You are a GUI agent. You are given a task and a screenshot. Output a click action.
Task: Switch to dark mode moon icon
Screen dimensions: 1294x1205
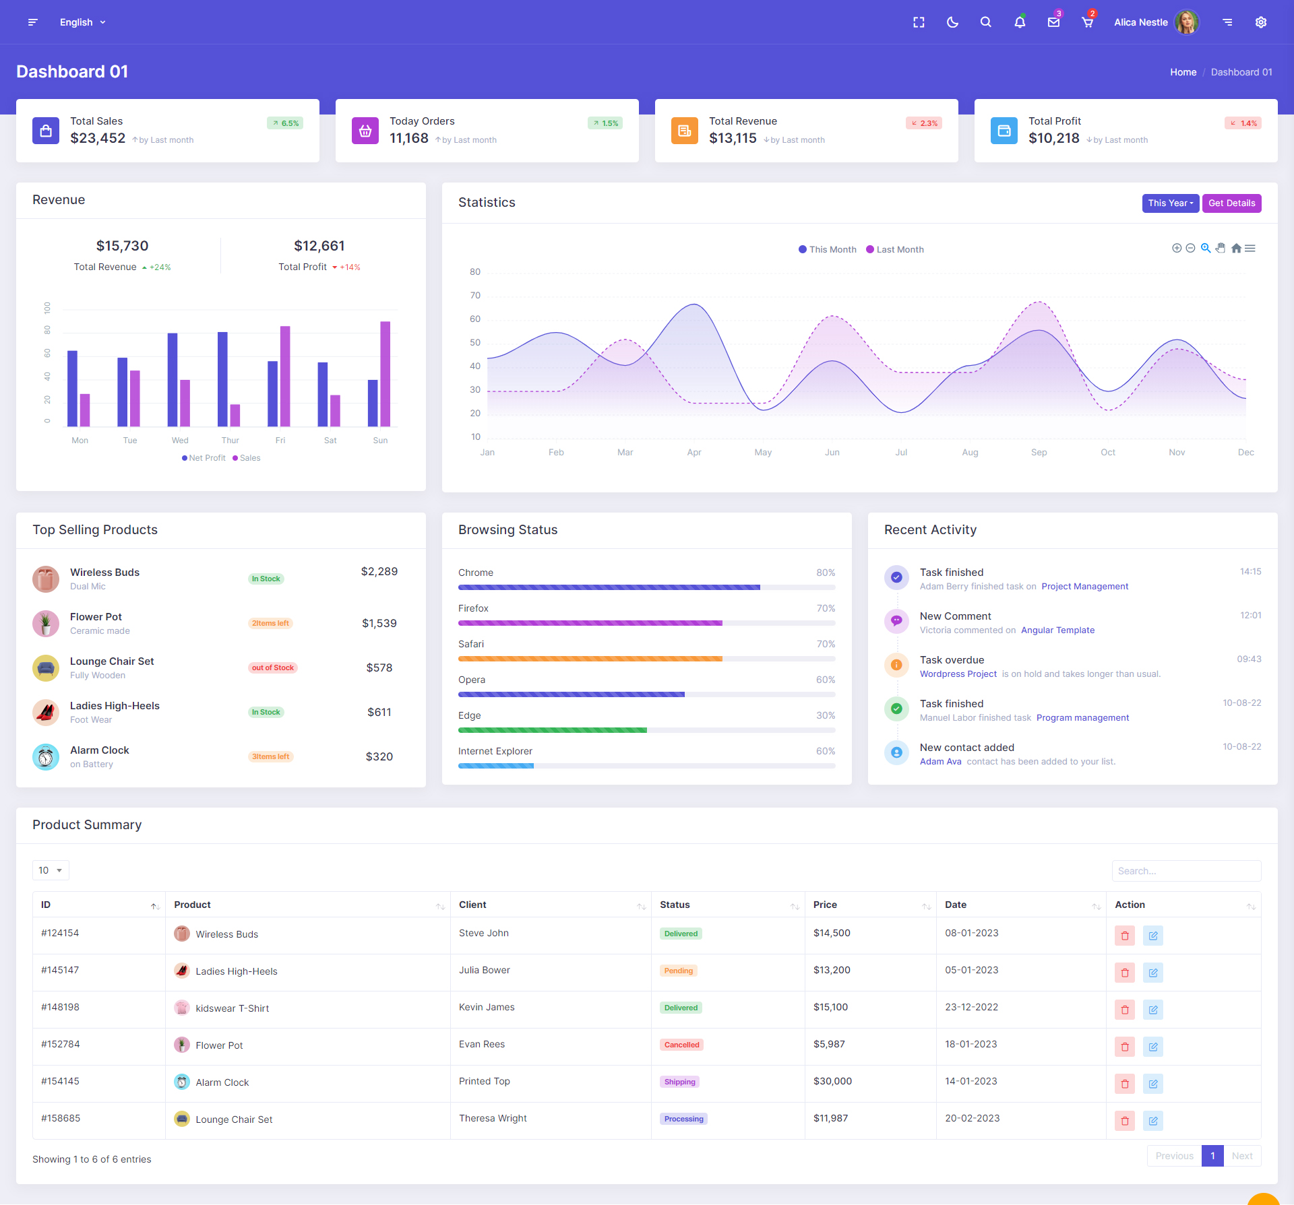[x=952, y=22]
